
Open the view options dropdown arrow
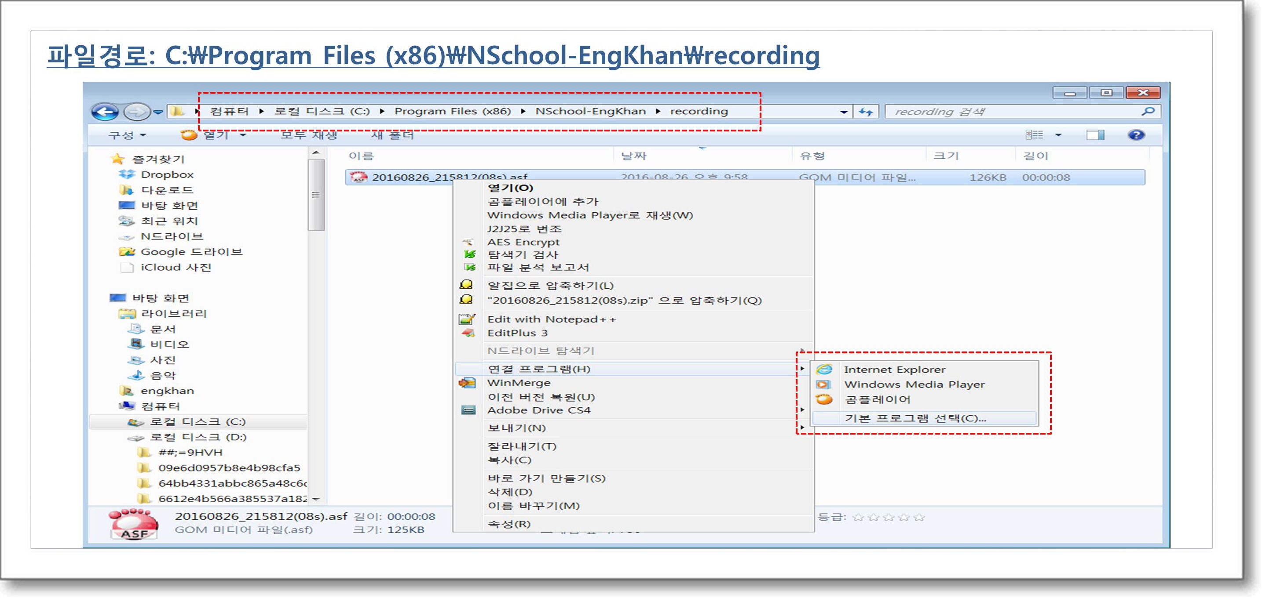coord(1058,135)
